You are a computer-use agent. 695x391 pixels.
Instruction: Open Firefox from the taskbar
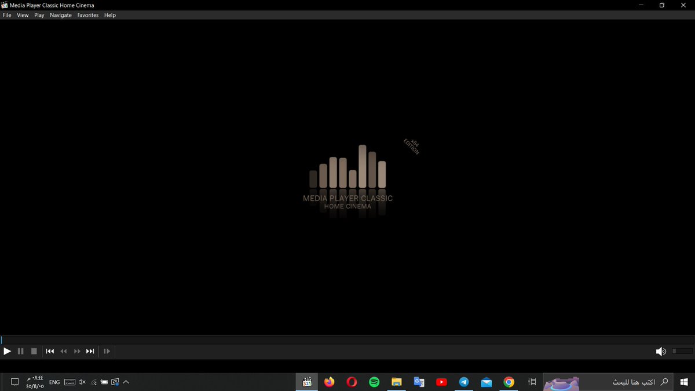coord(330,382)
